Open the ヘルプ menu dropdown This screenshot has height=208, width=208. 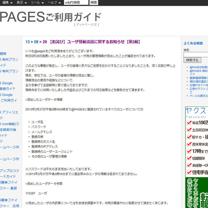[54, 3]
